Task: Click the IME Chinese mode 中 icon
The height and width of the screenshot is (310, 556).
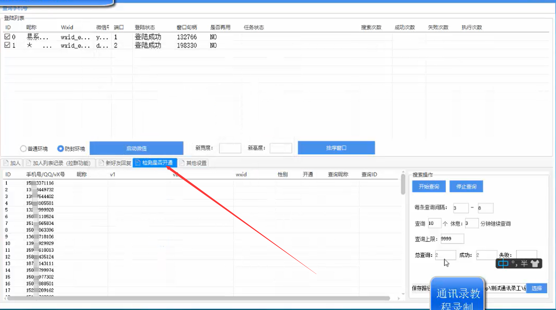Action: tap(503, 264)
